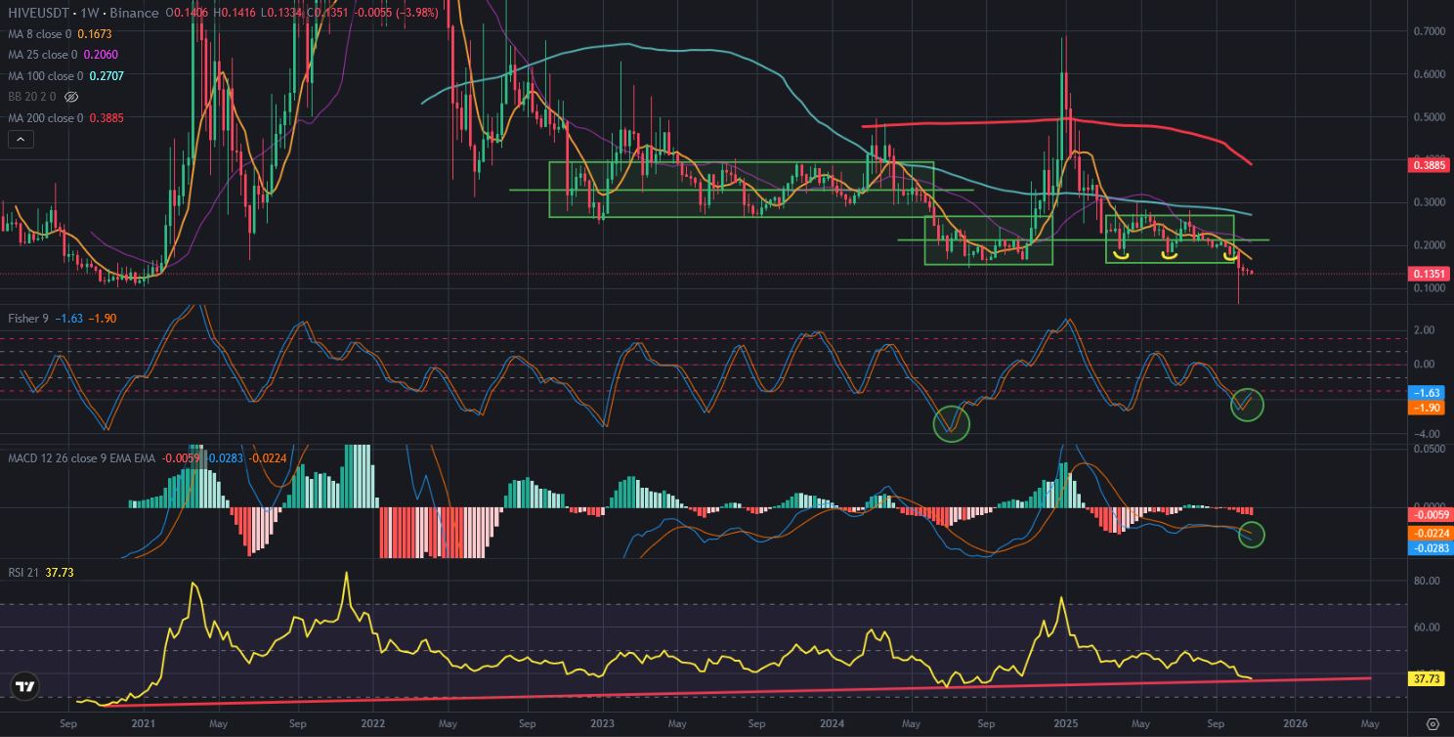Viewport: 1454px width, 737px height.
Task: Click the red 0.3885 MA price label
Action: (x=1431, y=166)
